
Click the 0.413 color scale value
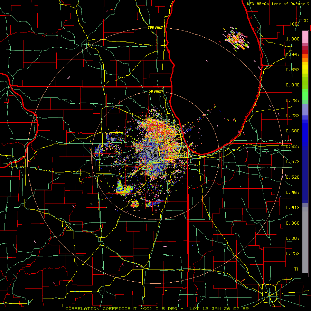point(293,208)
